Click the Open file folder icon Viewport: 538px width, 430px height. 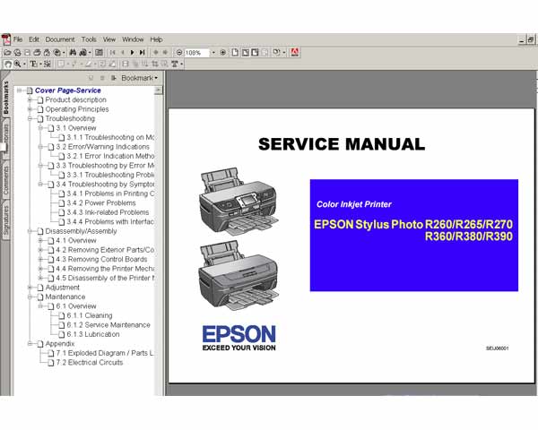(7, 53)
